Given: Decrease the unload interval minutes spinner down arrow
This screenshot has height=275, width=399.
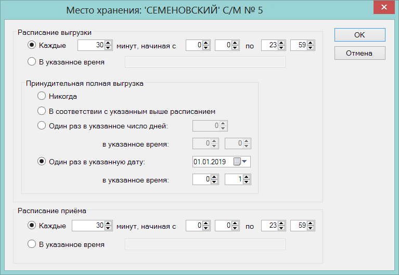Looking at the screenshot, I should click(x=108, y=48).
